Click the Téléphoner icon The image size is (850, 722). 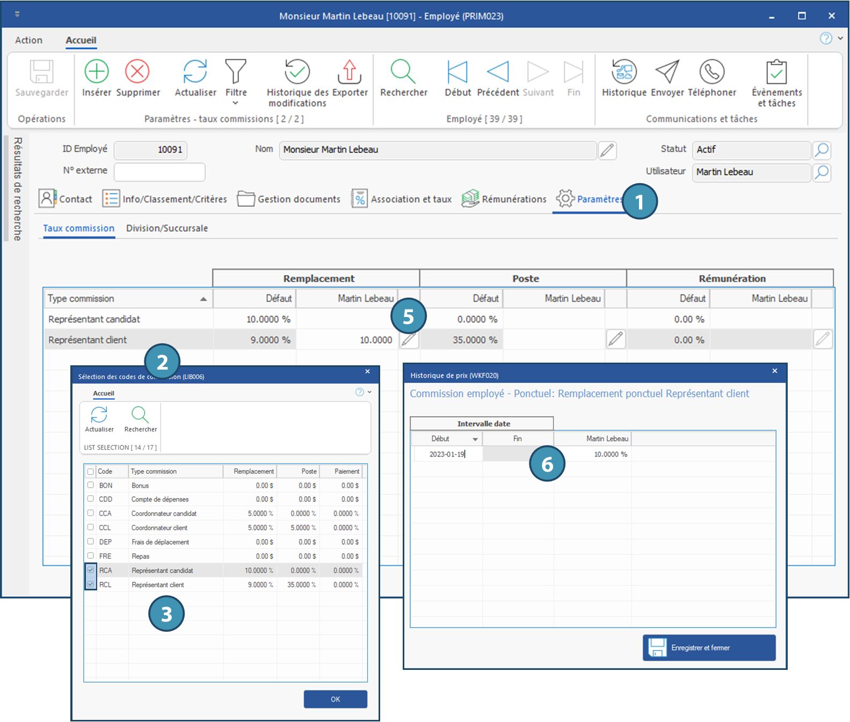pyautogui.click(x=711, y=71)
